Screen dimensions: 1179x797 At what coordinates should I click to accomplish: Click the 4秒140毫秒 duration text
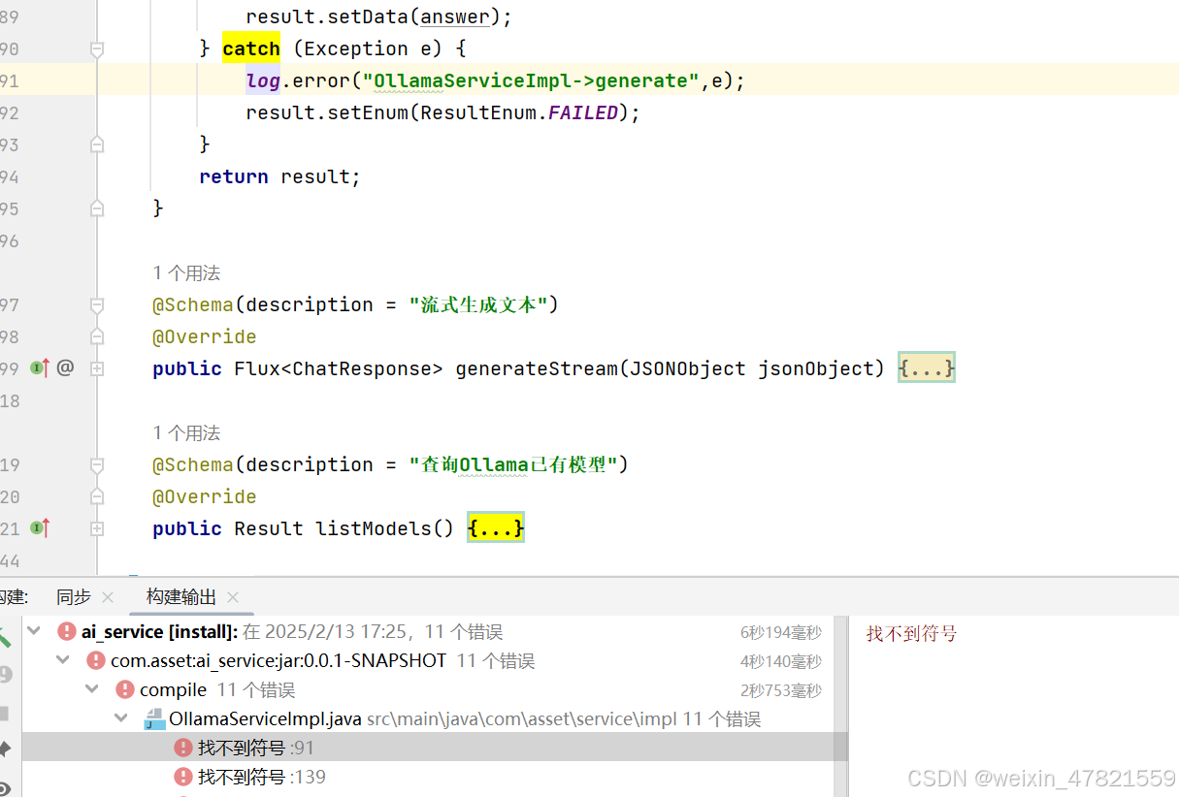click(780, 661)
